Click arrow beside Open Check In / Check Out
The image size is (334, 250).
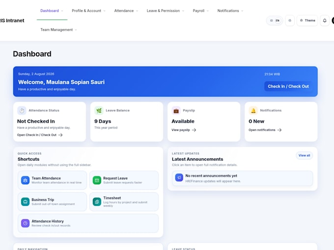60,135
